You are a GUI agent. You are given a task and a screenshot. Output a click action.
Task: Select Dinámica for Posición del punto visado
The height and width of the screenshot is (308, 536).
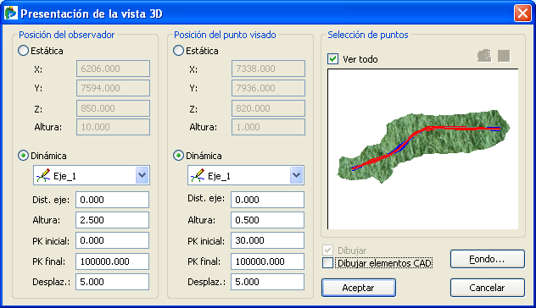tap(178, 156)
